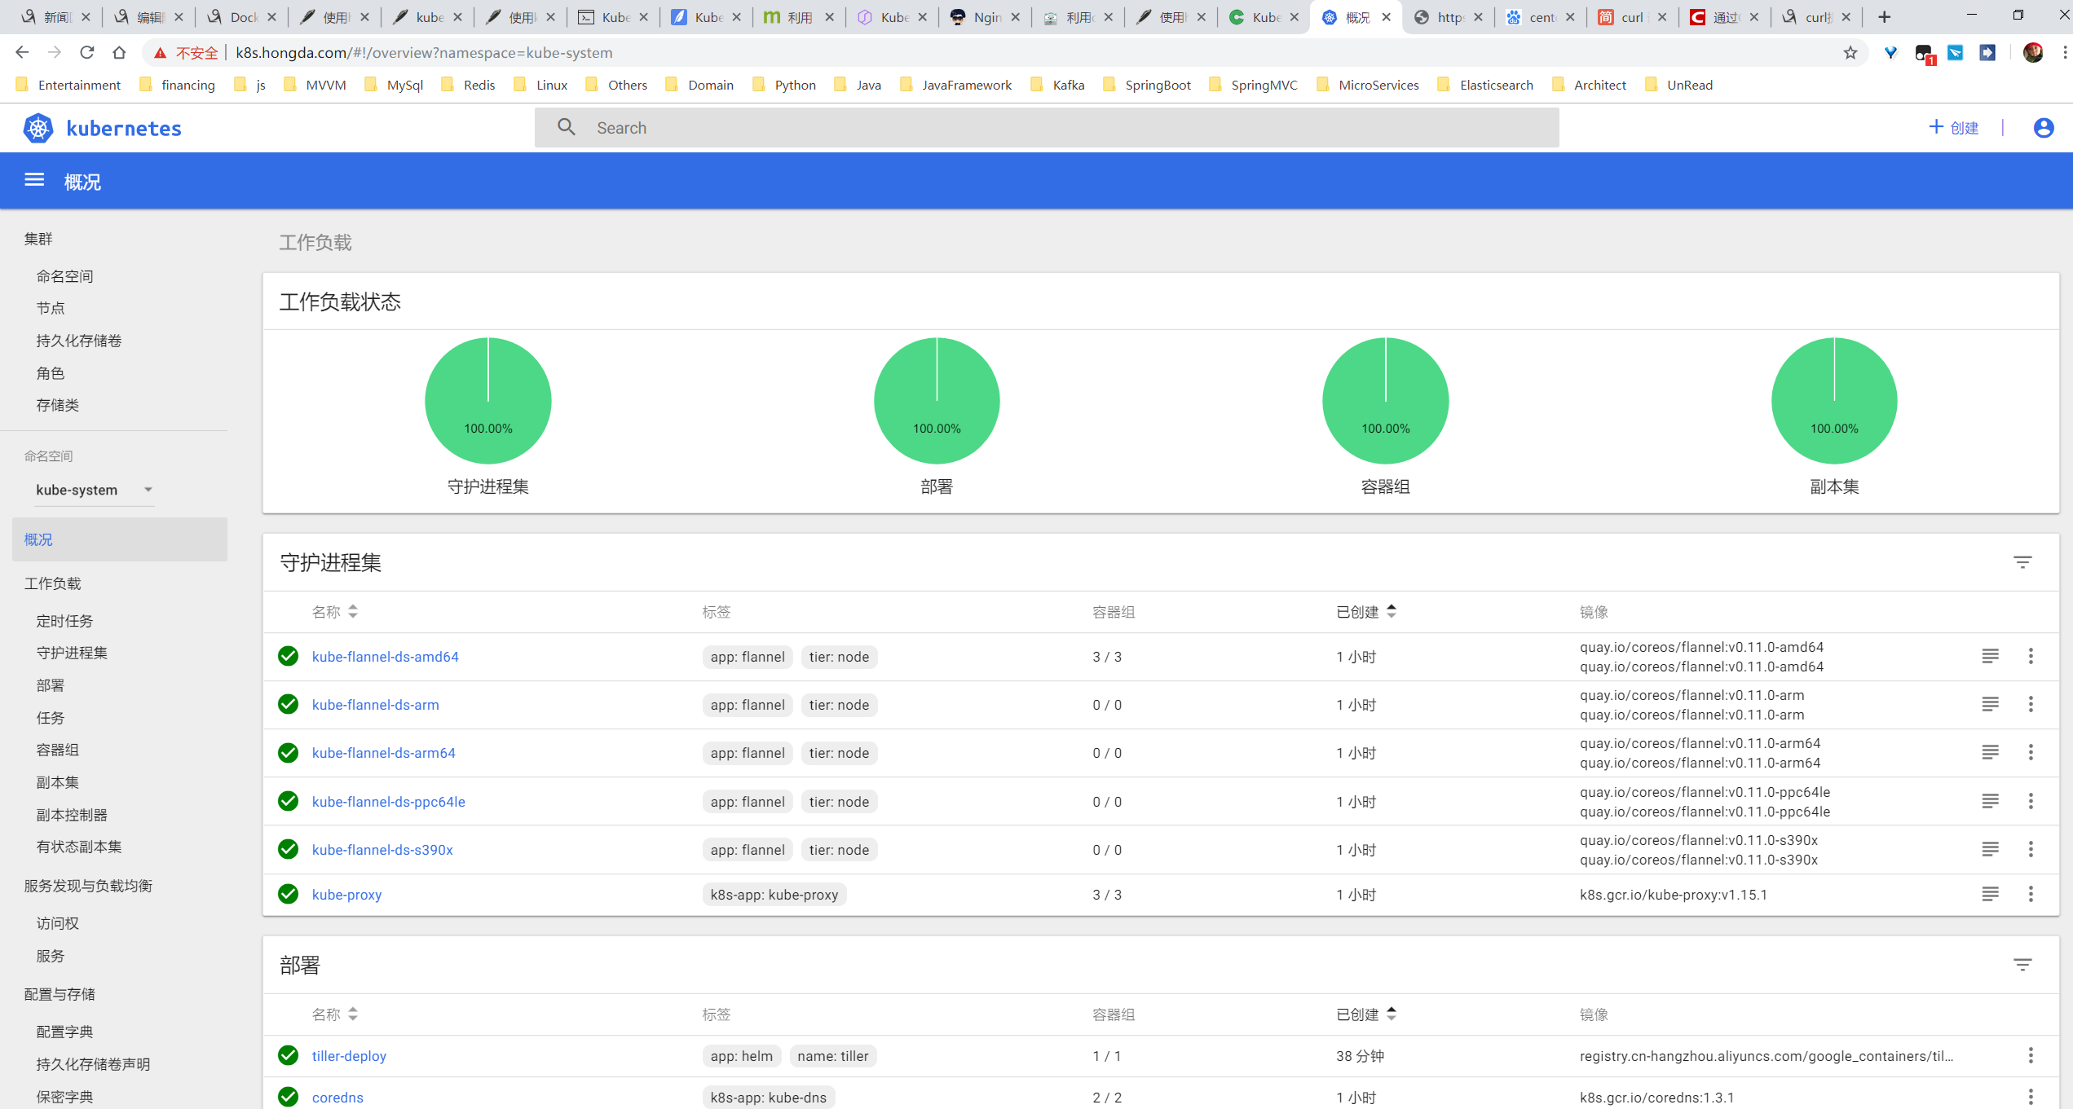View logs for kube-flannel-ds-ppc64le

point(1990,801)
